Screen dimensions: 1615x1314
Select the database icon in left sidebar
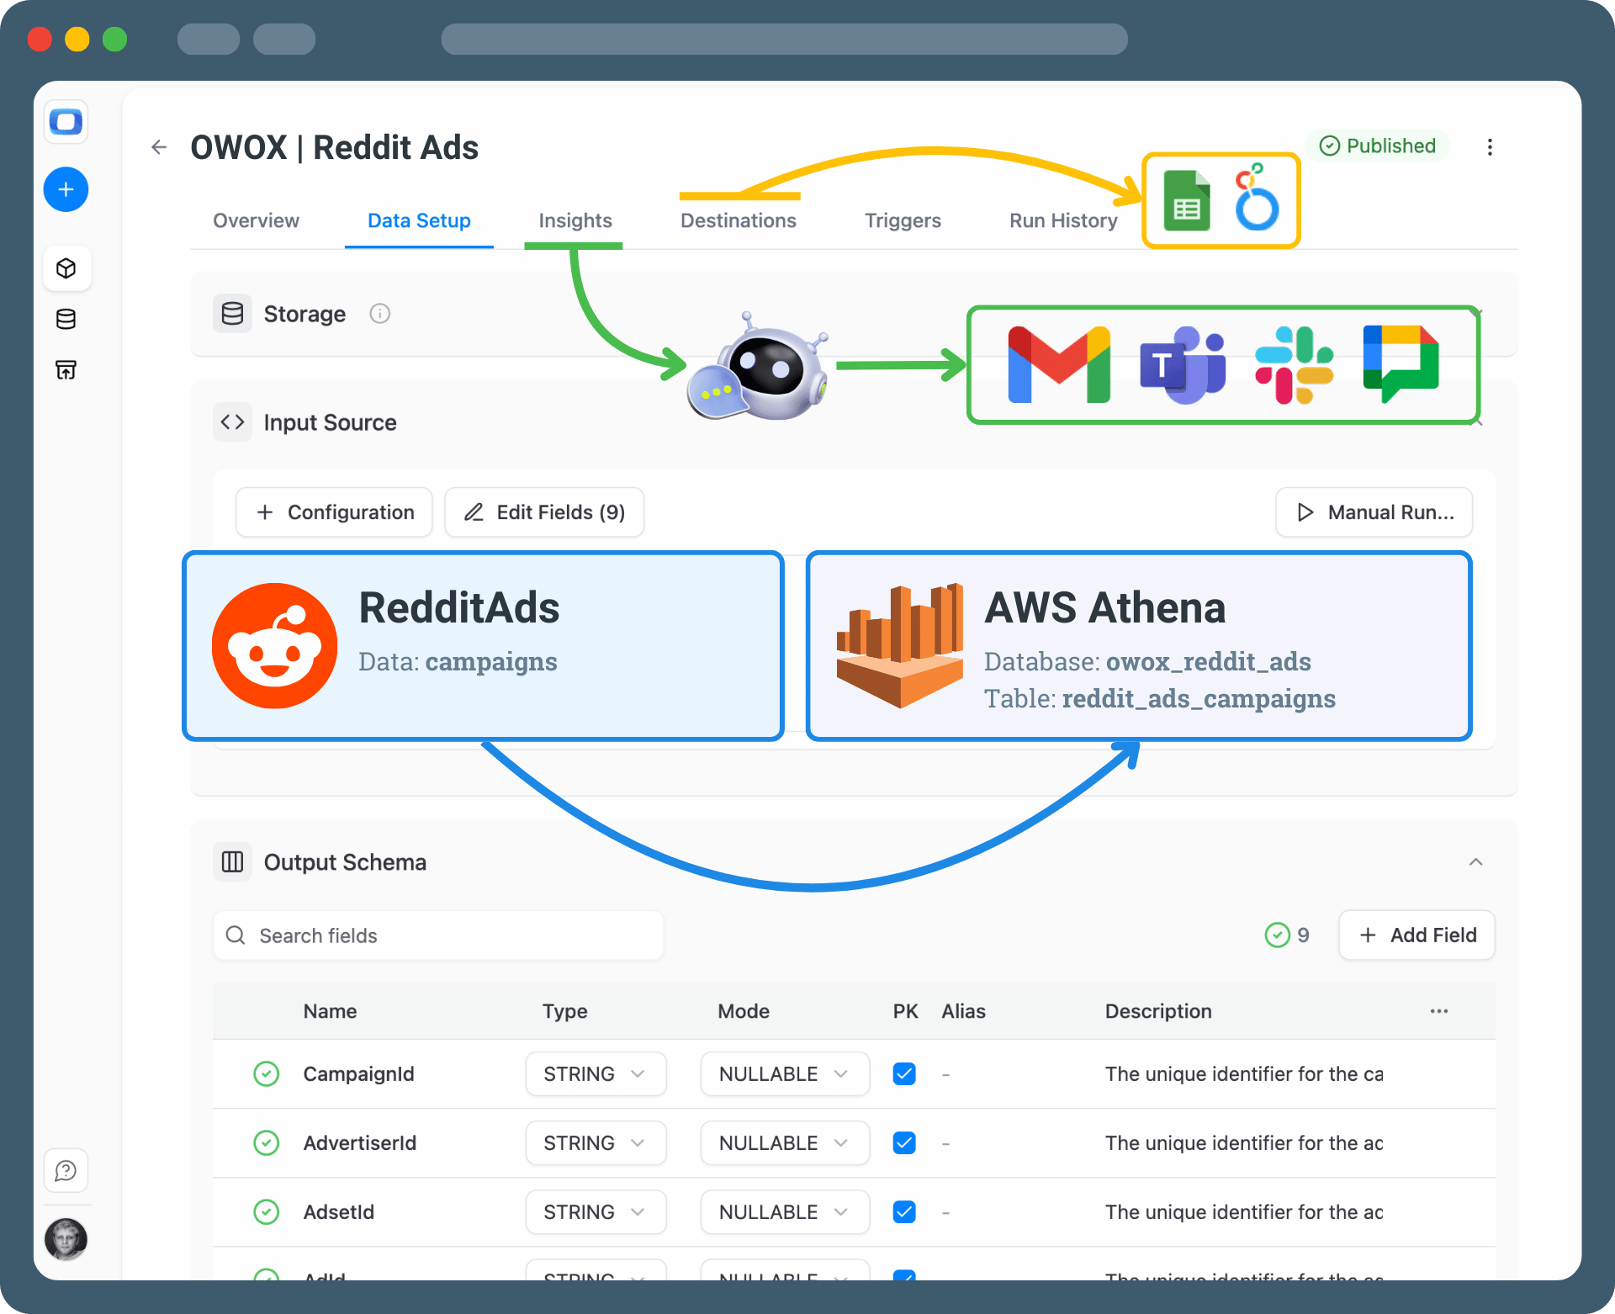[x=66, y=319]
